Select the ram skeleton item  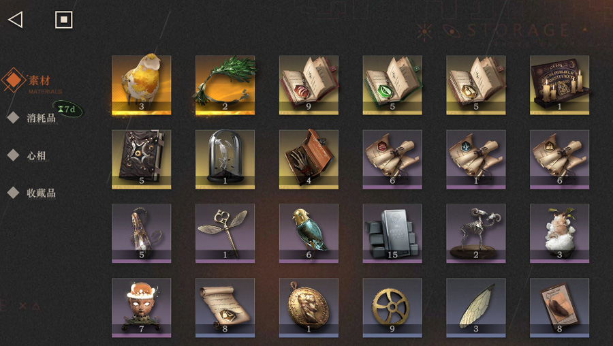point(476,234)
